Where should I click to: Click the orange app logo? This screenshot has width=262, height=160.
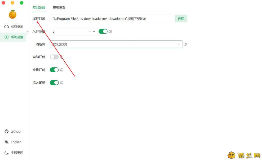(12, 14)
